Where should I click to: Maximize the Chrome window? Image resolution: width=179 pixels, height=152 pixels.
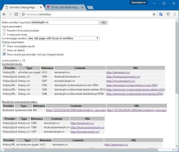164,3
